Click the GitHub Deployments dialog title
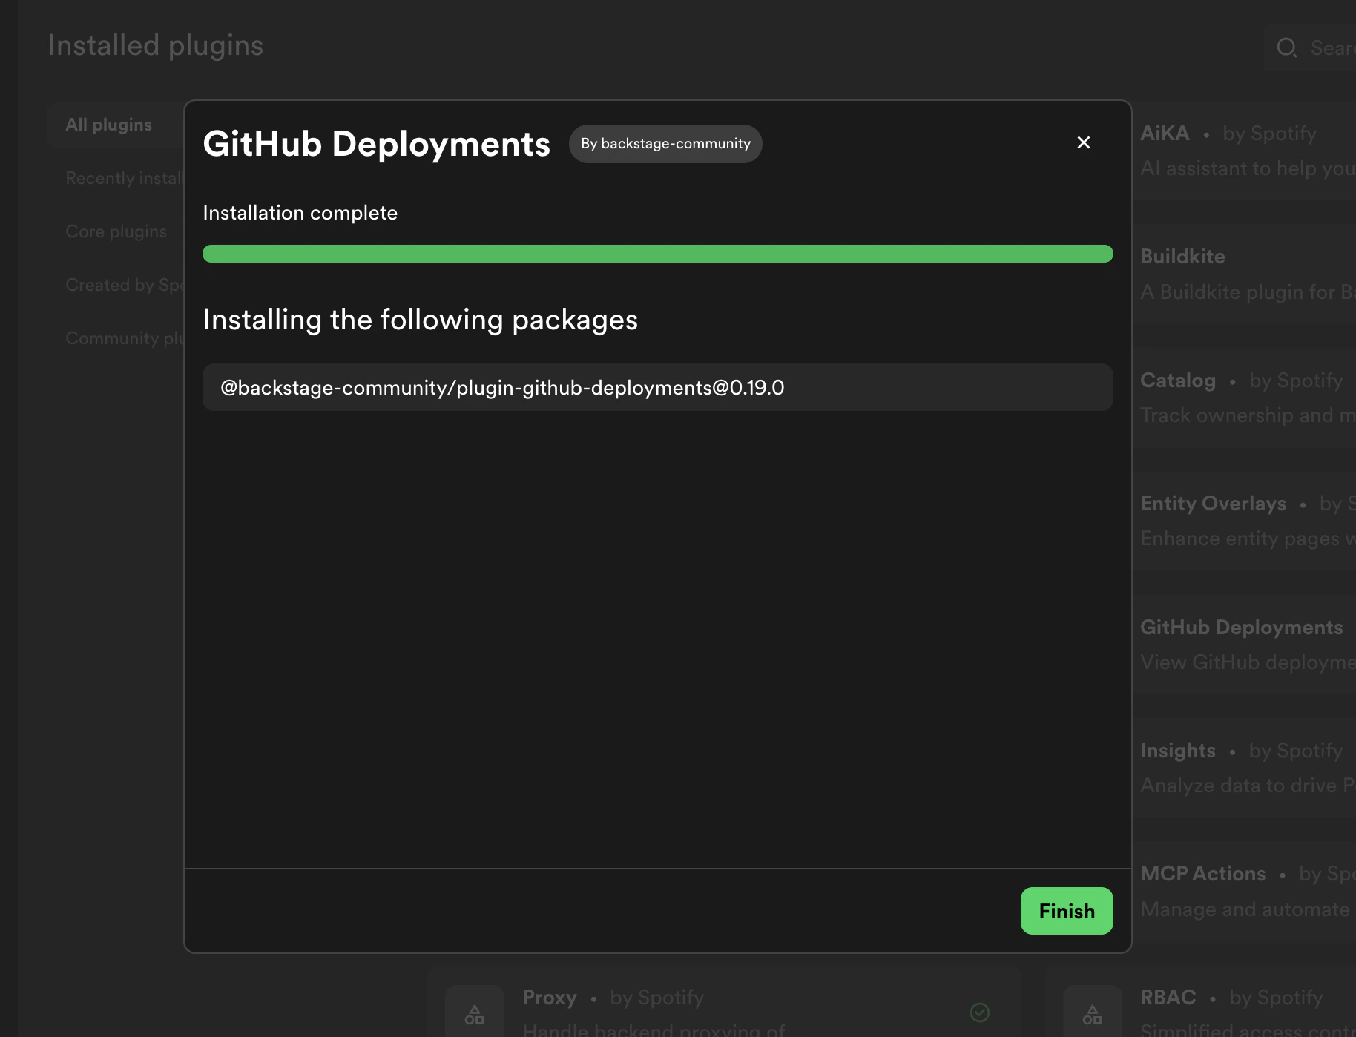The height and width of the screenshot is (1037, 1356). 377,144
